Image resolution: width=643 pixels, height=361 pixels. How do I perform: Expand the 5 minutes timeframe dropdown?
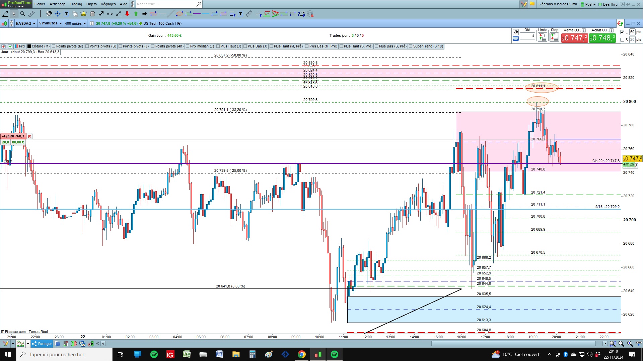click(x=50, y=23)
